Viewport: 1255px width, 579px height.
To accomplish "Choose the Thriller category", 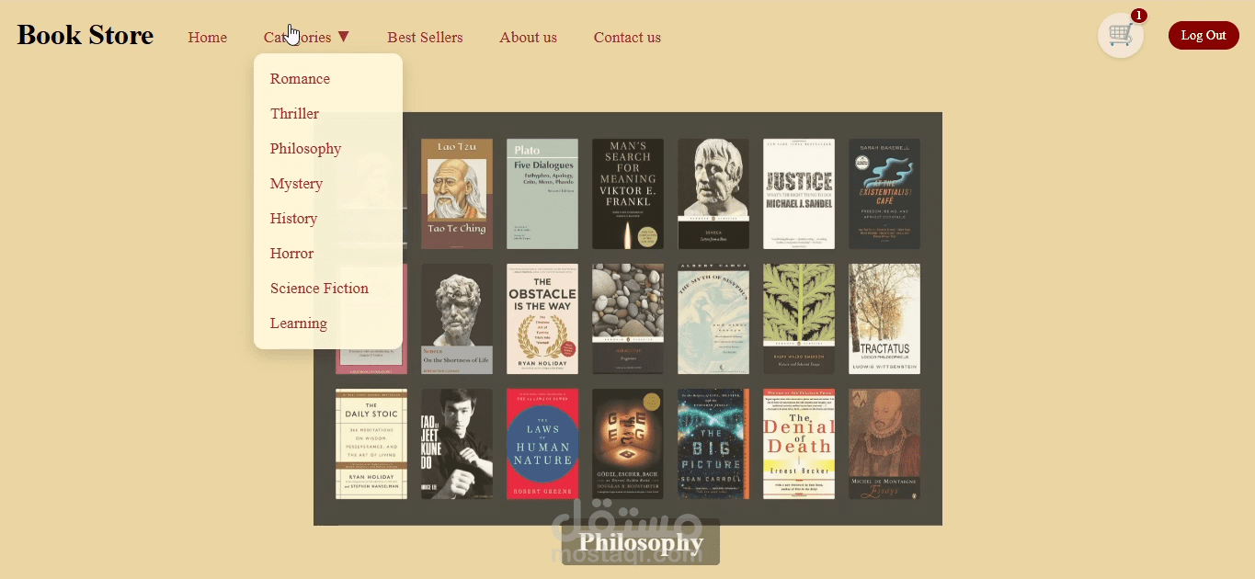I will (294, 114).
